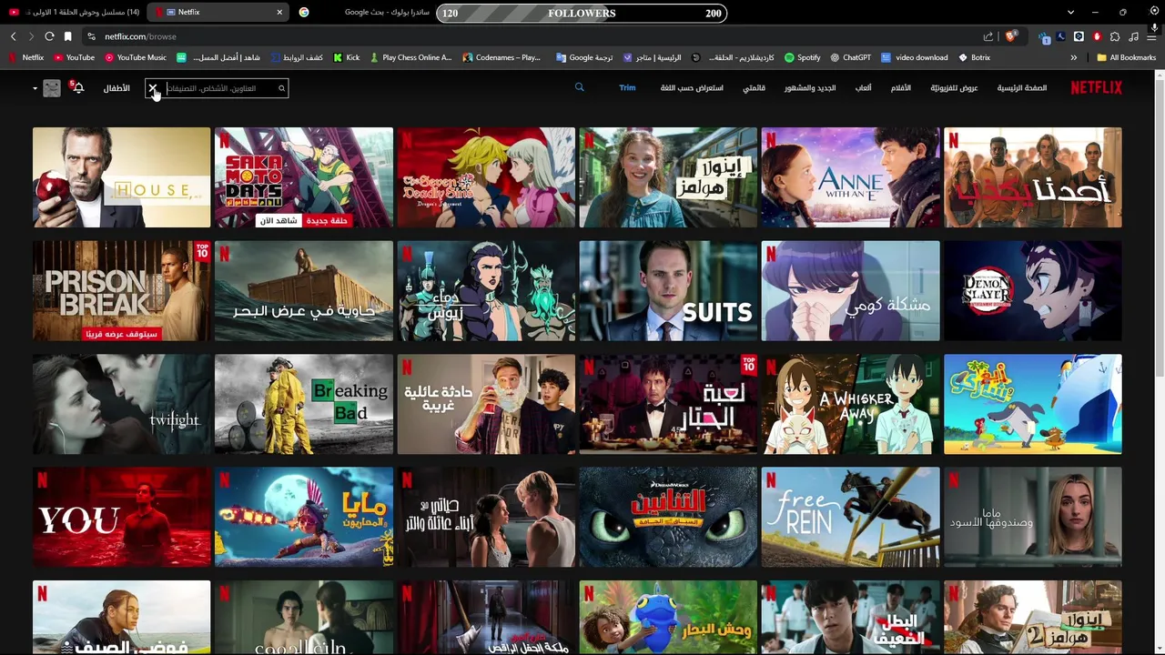This screenshot has height=655, width=1165.
Task: Open the YouTube bookmark
Action: click(x=74, y=57)
